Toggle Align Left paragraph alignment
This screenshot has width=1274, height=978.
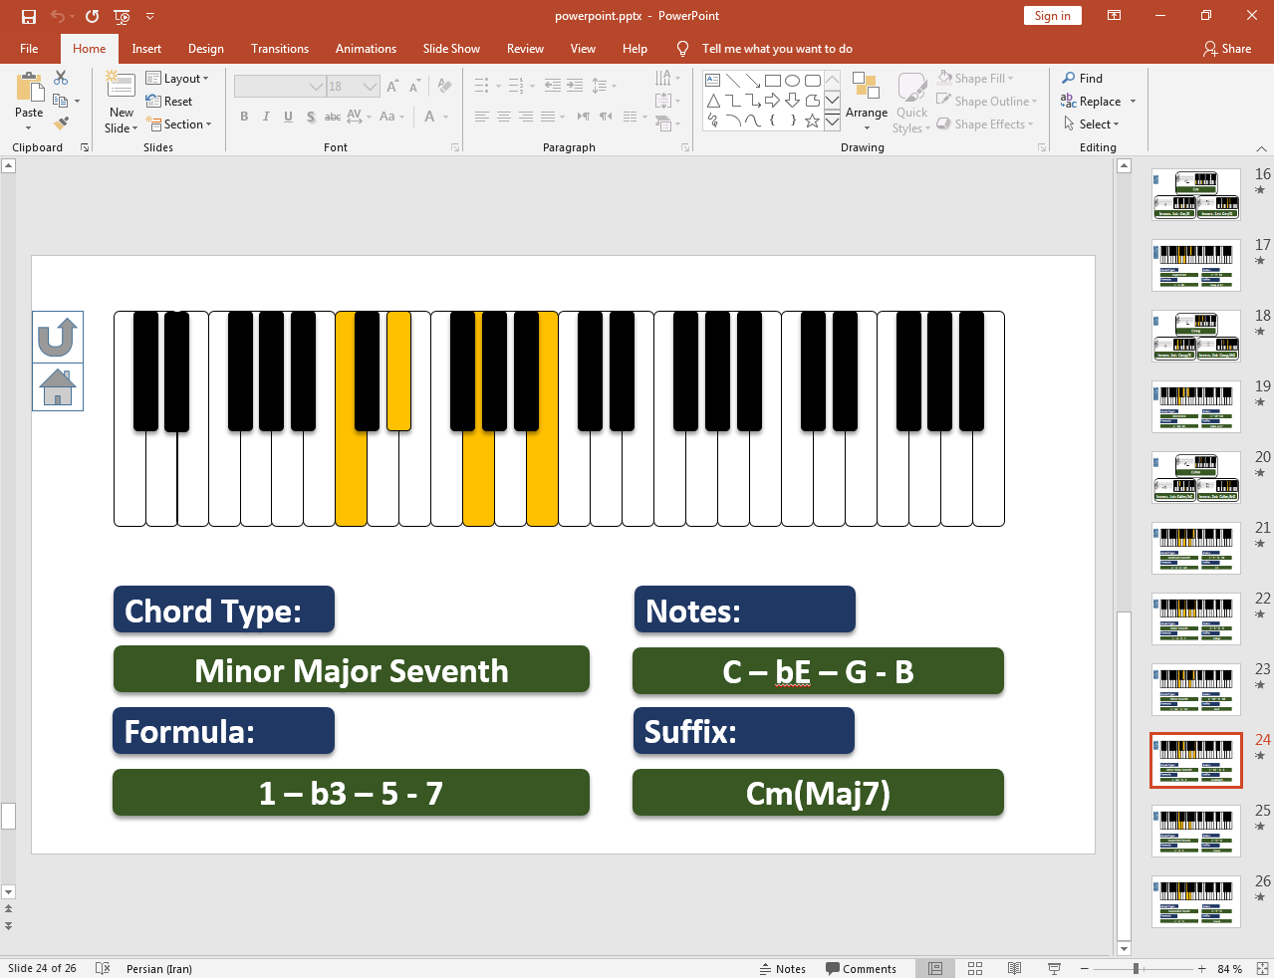[x=481, y=117]
